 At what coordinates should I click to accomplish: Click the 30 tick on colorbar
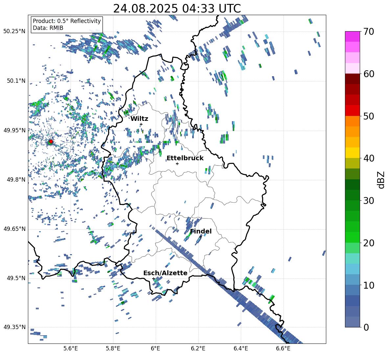[x=369, y=201]
